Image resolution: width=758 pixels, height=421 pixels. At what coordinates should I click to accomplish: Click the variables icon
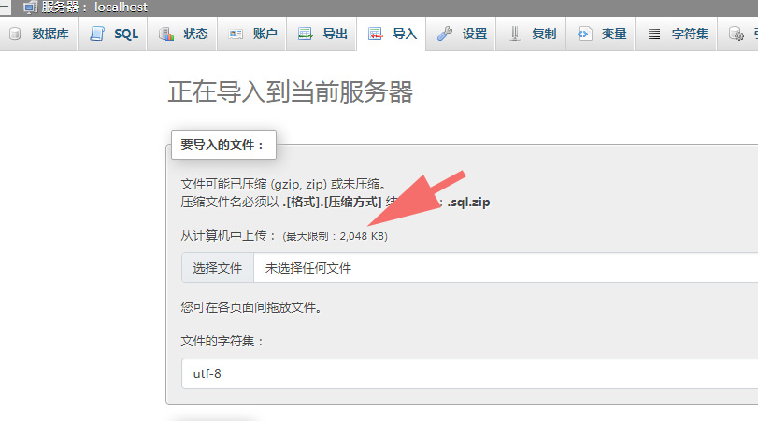pyautogui.click(x=584, y=34)
